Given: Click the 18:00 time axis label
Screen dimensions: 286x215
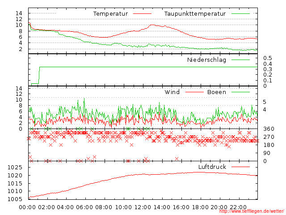Looking at the screenshot, I should click(x=200, y=207).
